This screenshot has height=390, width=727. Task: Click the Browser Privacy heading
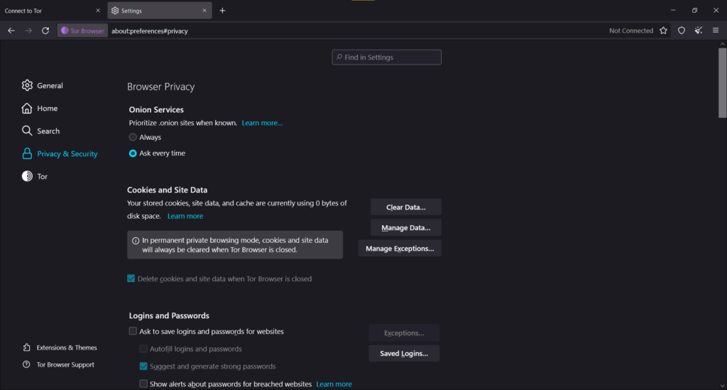click(x=161, y=87)
